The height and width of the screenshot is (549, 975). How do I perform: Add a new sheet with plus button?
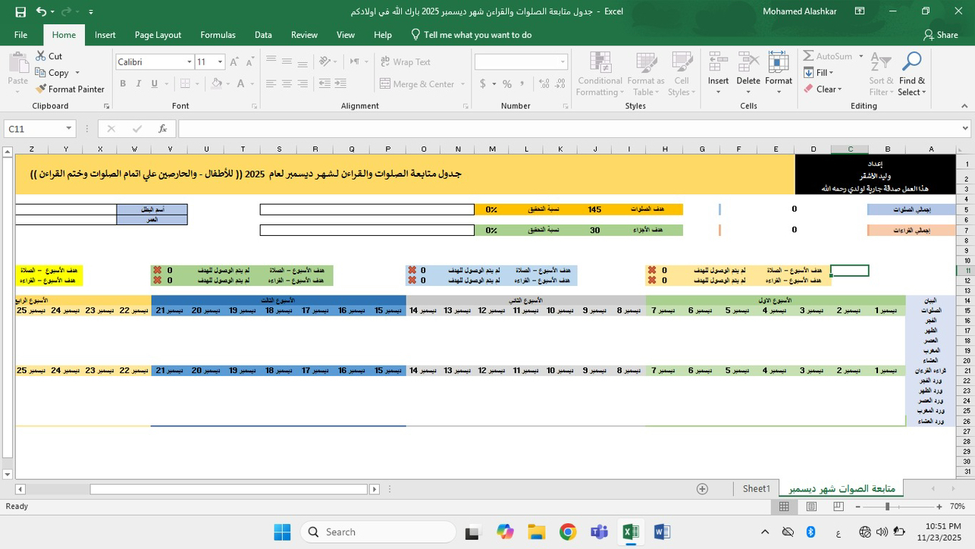click(x=702, y=489)
